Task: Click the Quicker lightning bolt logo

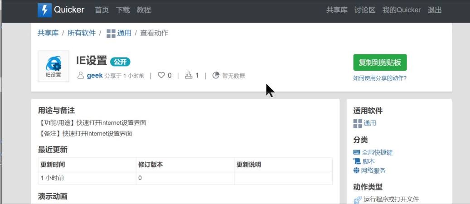Action: 45,10
